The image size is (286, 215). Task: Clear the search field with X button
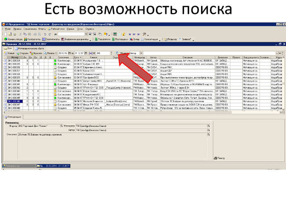280,53
